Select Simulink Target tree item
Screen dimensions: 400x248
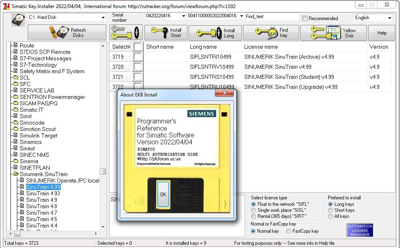38,135
